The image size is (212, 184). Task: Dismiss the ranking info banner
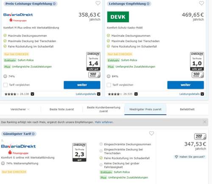(204, 122)
